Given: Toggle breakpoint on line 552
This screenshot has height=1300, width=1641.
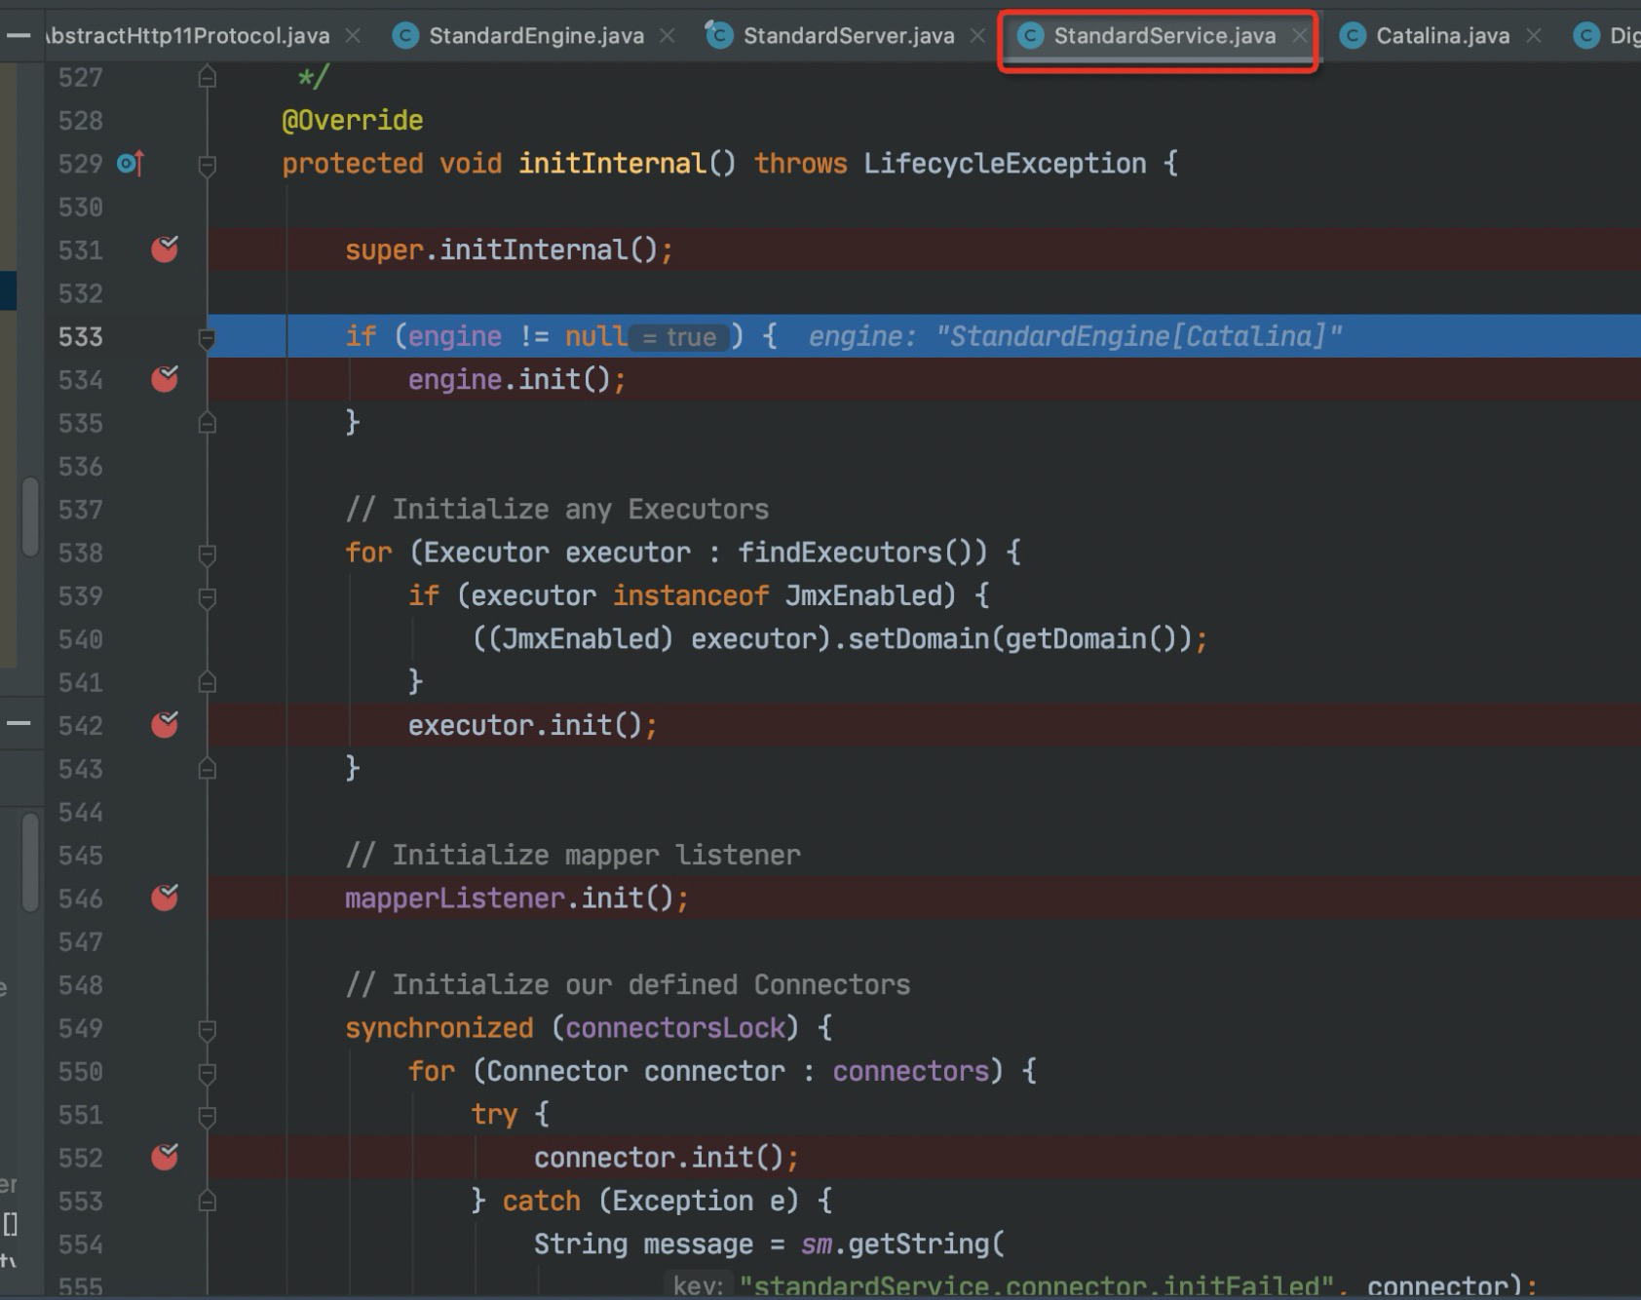Looking at the screenshot, I should click(165, 1157).
